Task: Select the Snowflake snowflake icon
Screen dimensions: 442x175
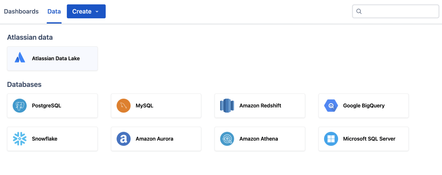Action: (20, 139)
